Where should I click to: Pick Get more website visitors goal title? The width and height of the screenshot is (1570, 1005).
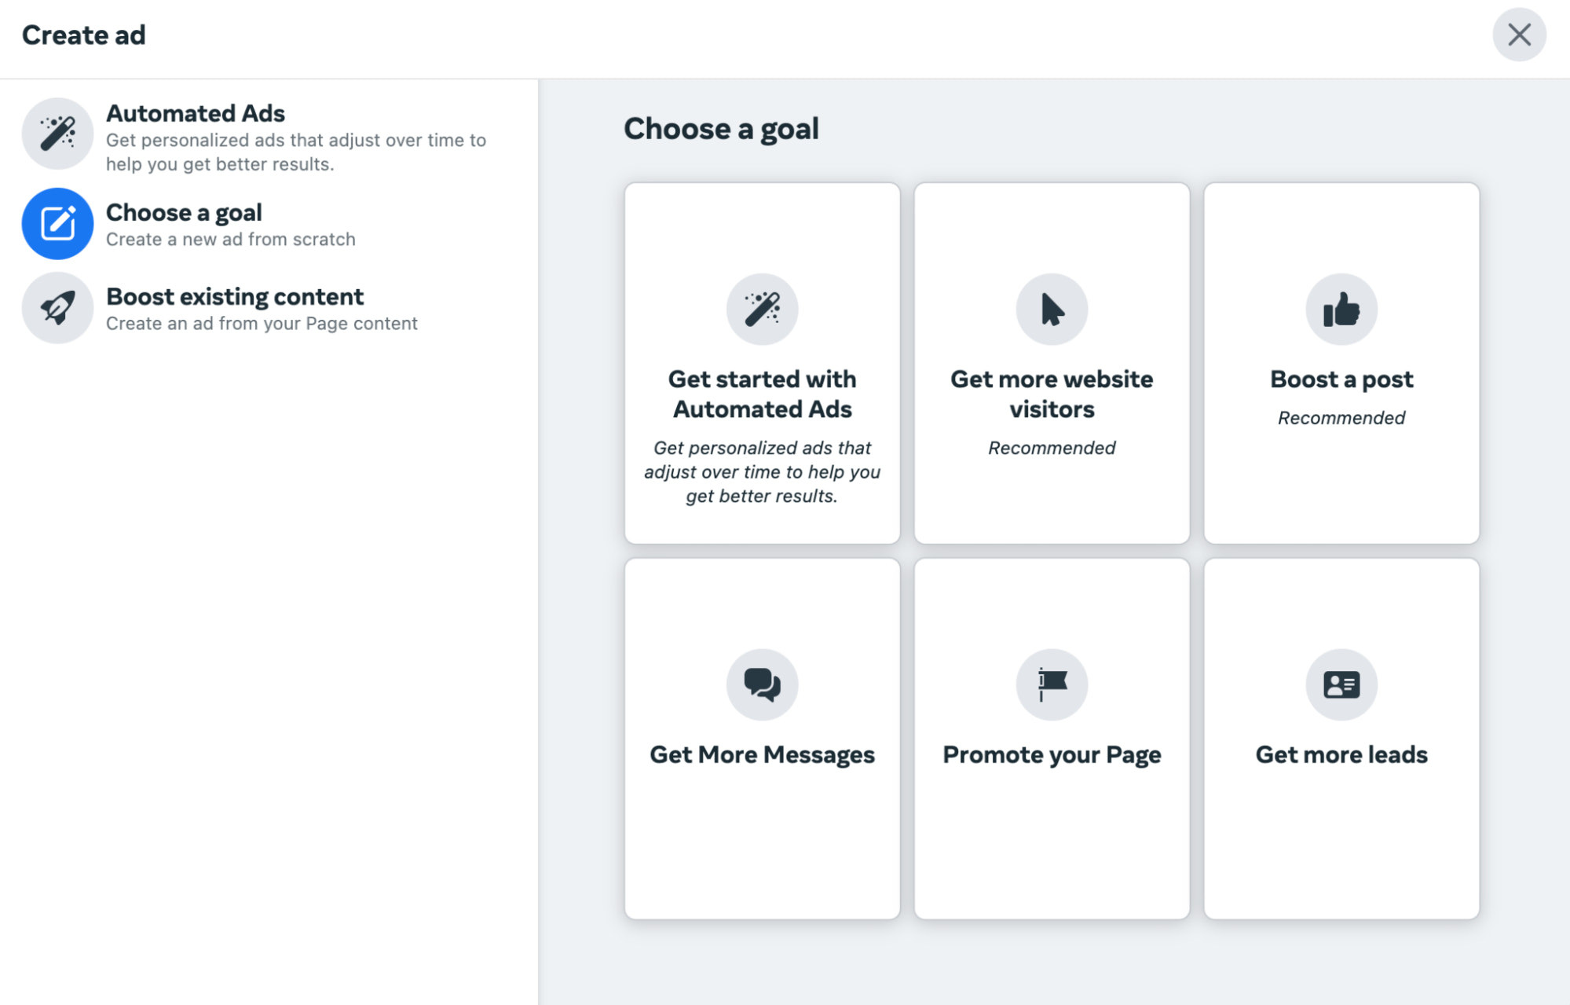point(1052,394)
